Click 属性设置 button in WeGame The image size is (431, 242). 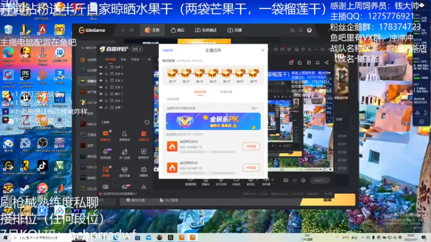[135, 200]
